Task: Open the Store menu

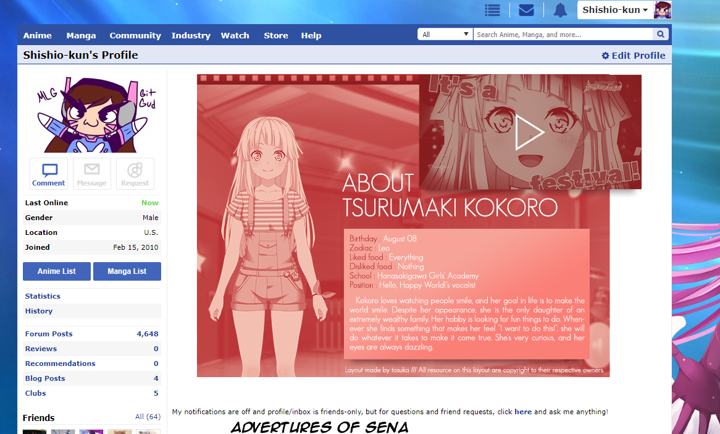Action: pos(276,35)
